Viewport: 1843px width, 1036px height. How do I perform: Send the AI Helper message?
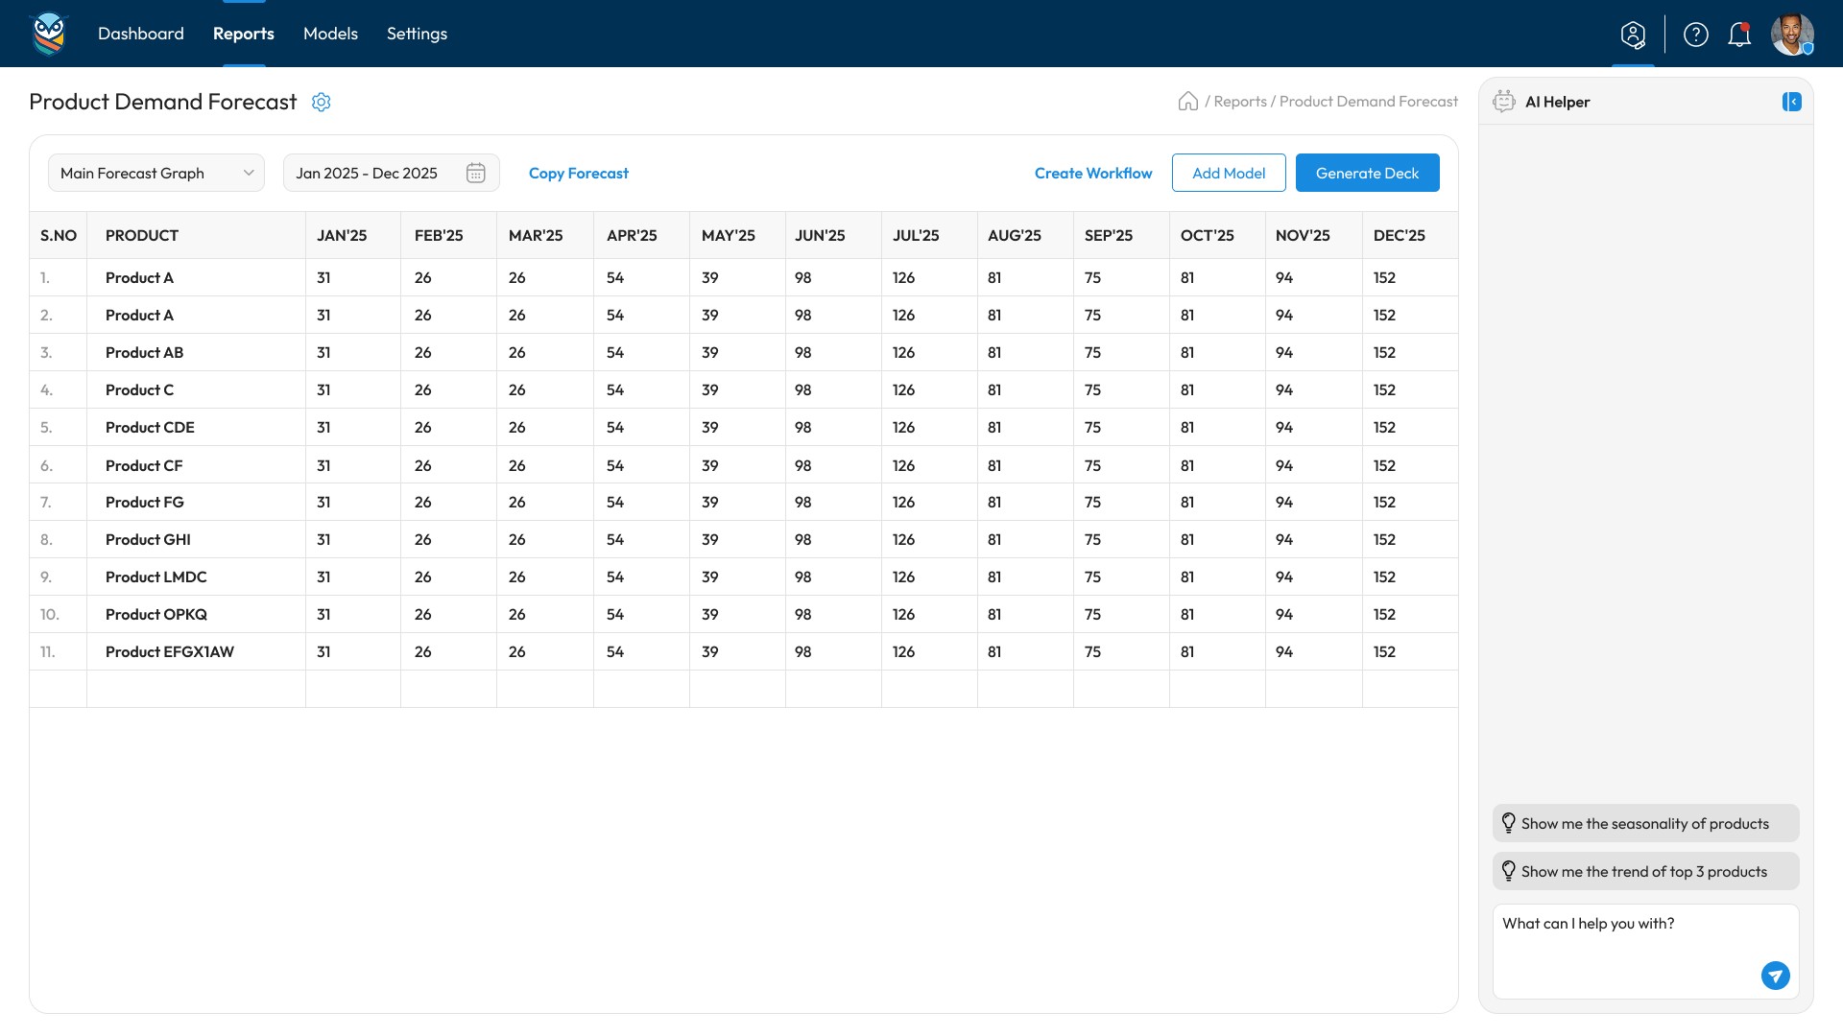point(1775,976)
